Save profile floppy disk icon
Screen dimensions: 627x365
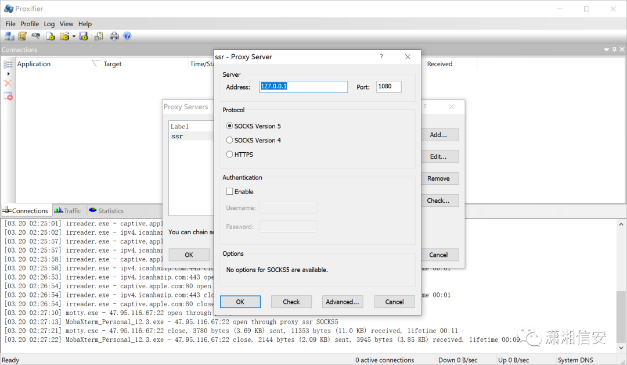coord(84,37)
